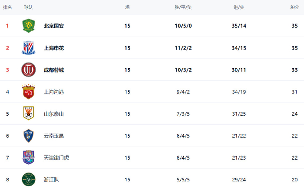
Task: Sort by the 胜/平/负 header
Action: (x=183, y=7)
